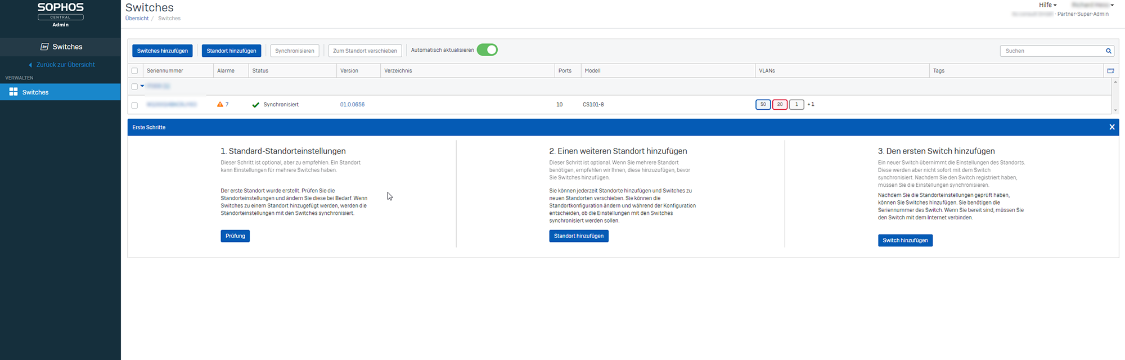Click the search magnifier icon
The width and height of the screenshot is (1125, 360).
coord(1108,51)
